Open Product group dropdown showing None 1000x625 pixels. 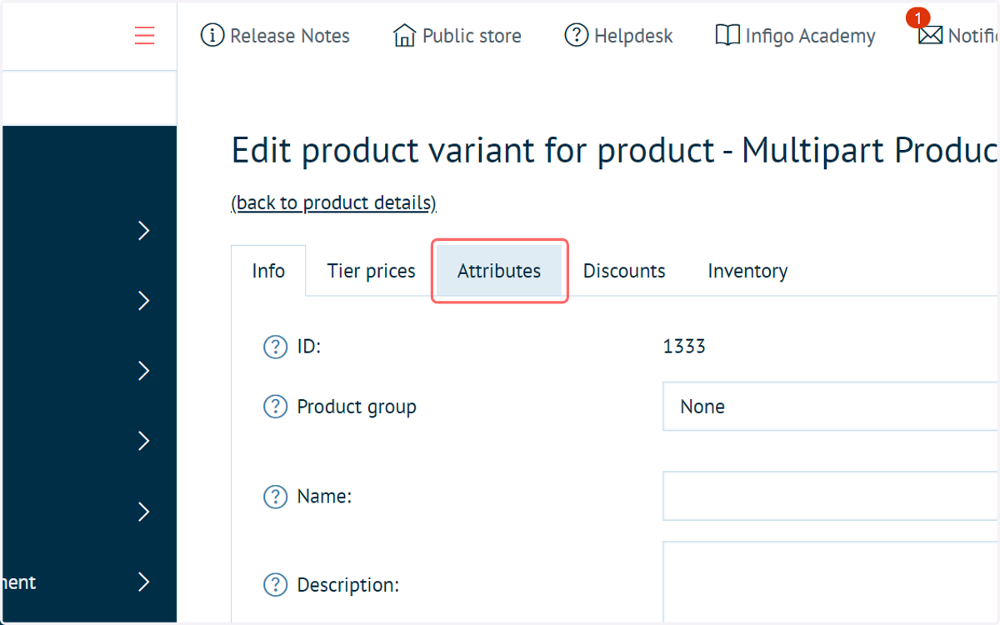coord(831,407)
